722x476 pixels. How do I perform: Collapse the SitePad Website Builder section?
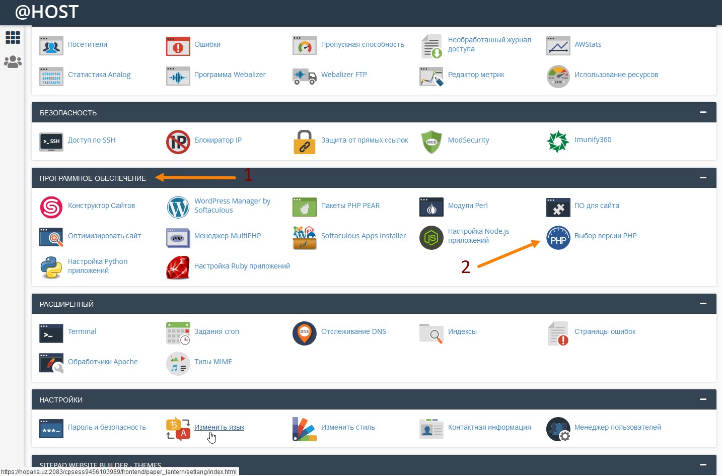coord(703,464)
